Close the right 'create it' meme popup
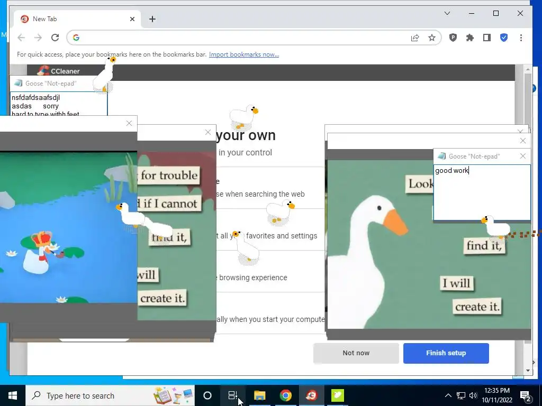542x406 pixels. (x=522, y=141)
